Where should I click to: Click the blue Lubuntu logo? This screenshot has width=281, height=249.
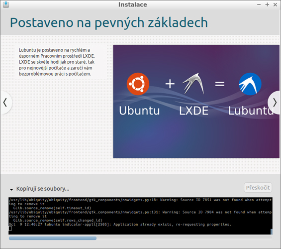coord(250,84)
